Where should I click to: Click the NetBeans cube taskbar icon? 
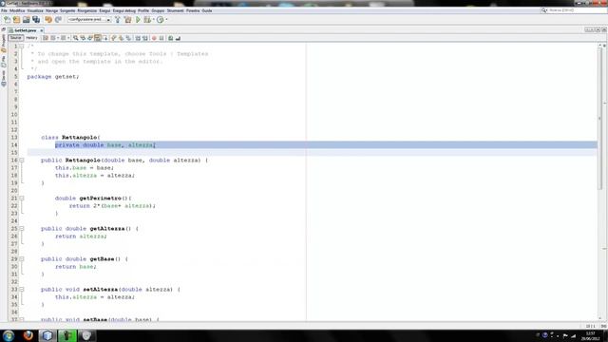(47, 335)
